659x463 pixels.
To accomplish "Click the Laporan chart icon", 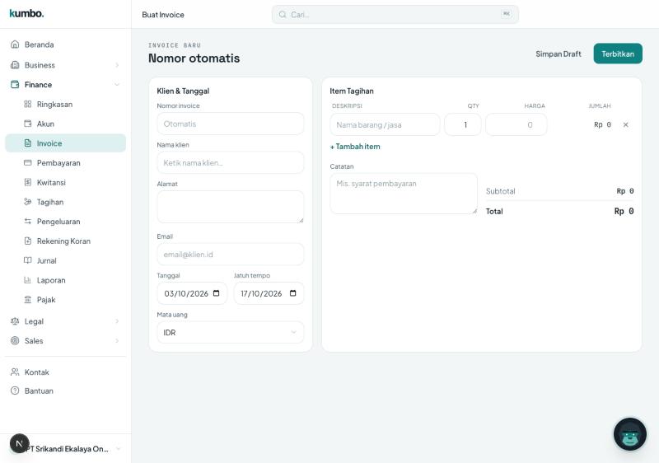I will coord(28,280).
